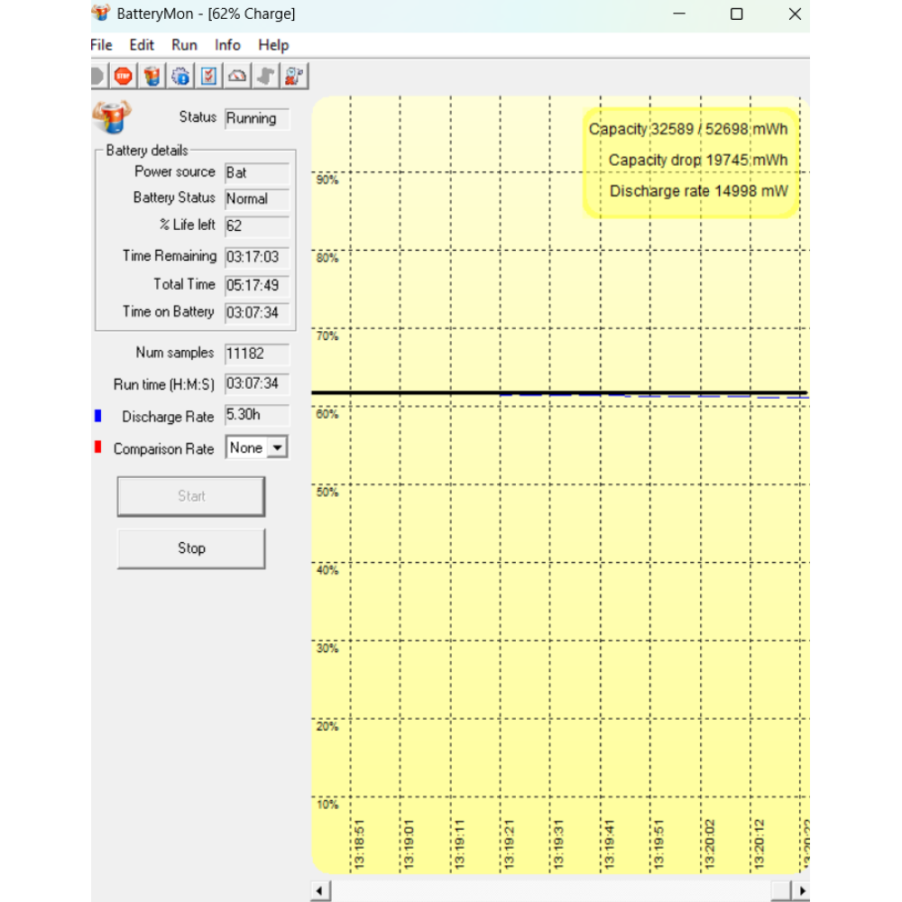
Task: Click the graph scrollbar left arrow
Action: [320, 891]
